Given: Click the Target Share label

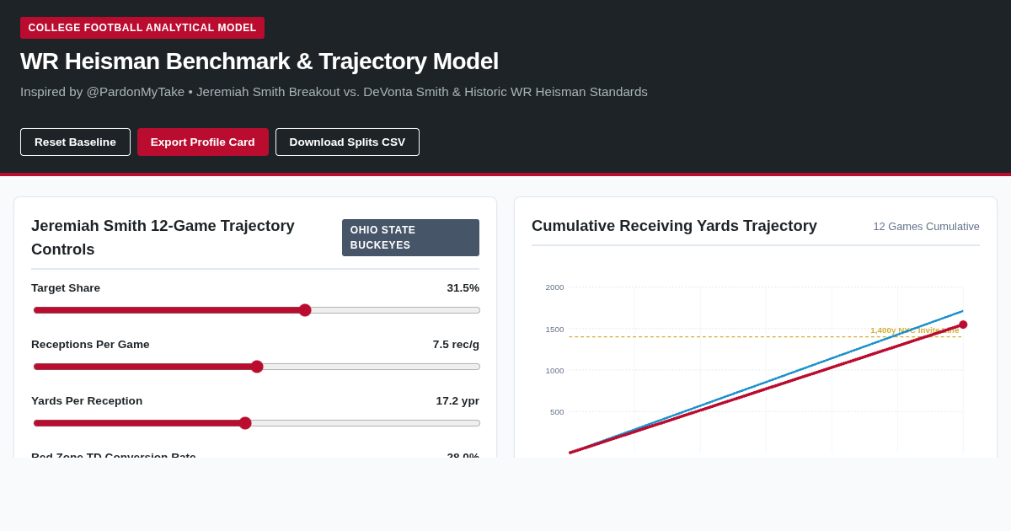Looking at the screenshot, I should pos(66,288).
